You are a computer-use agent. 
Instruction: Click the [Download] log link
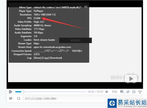56,58
